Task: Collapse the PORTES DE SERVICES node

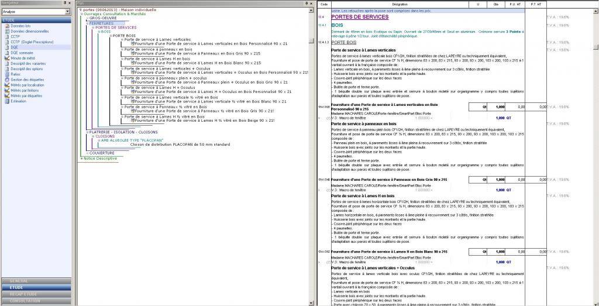Action: tap(93, 28)
